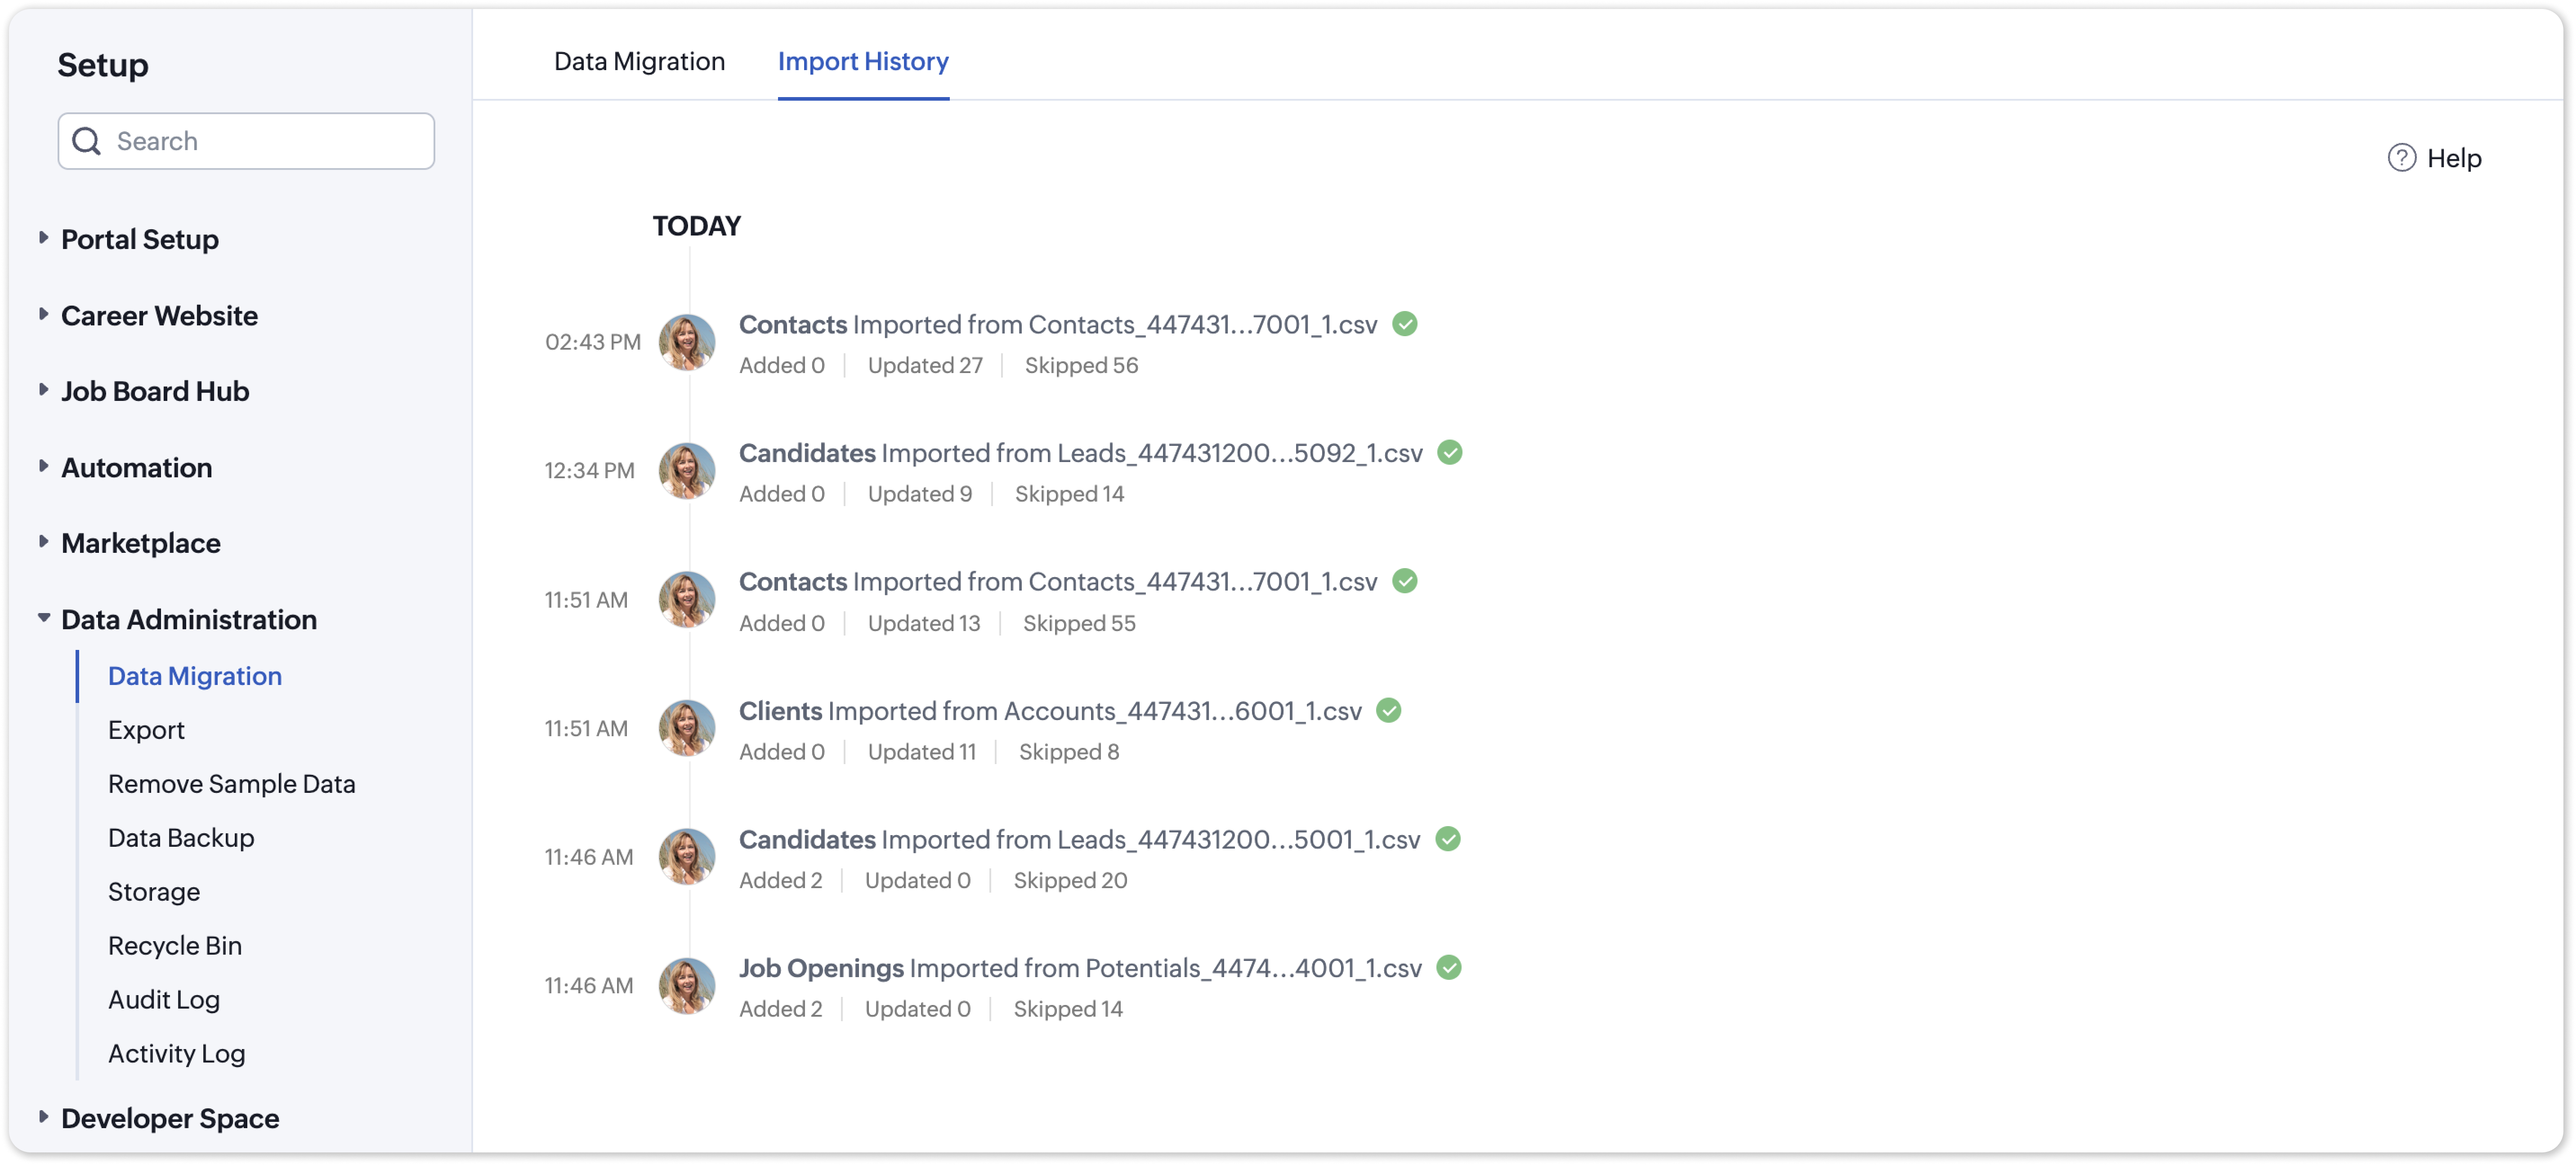Go to the Audit Log page

(x=164, y=999)
